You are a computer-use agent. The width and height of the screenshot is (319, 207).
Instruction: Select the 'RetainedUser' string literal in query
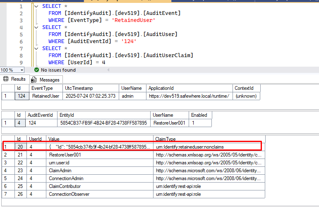134,20
